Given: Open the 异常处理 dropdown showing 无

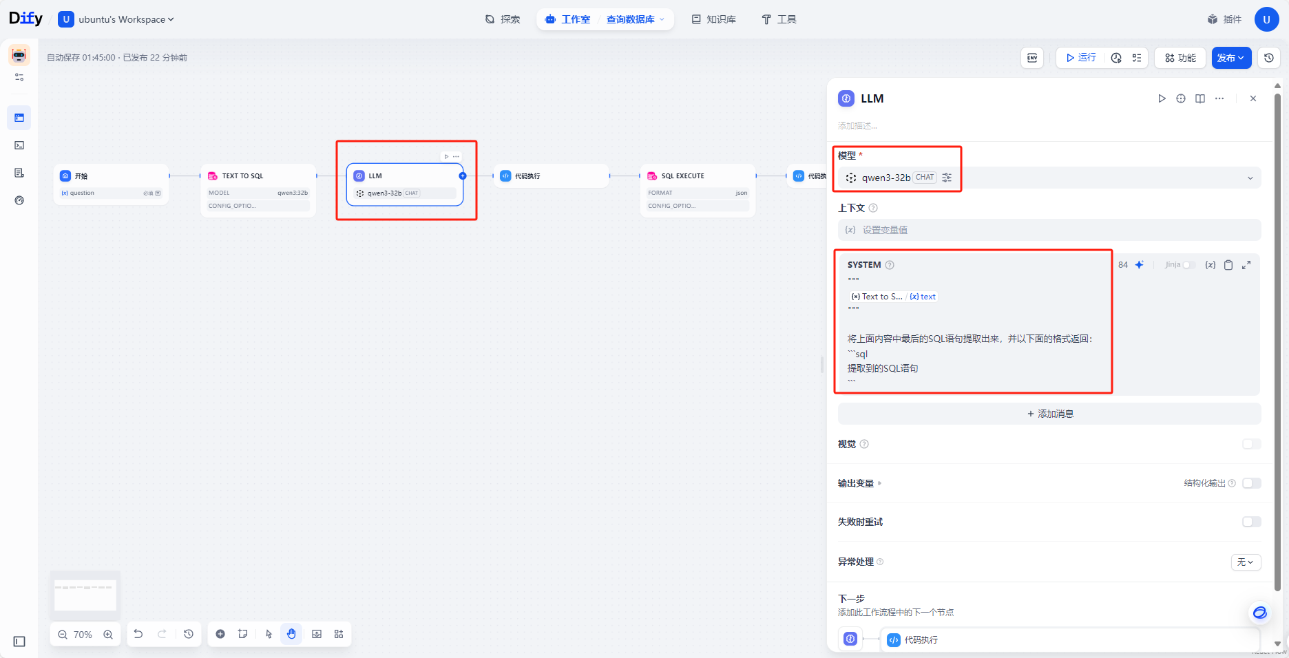Looking at the screenshot, I should pyautogui.click(x=1246, y=562).
